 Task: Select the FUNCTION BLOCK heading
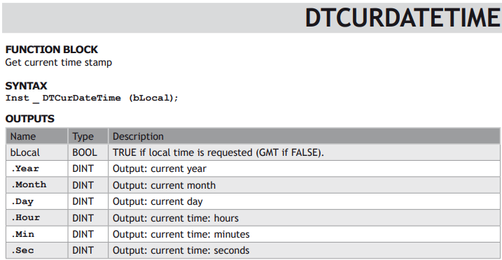click(x=52, y=50)
